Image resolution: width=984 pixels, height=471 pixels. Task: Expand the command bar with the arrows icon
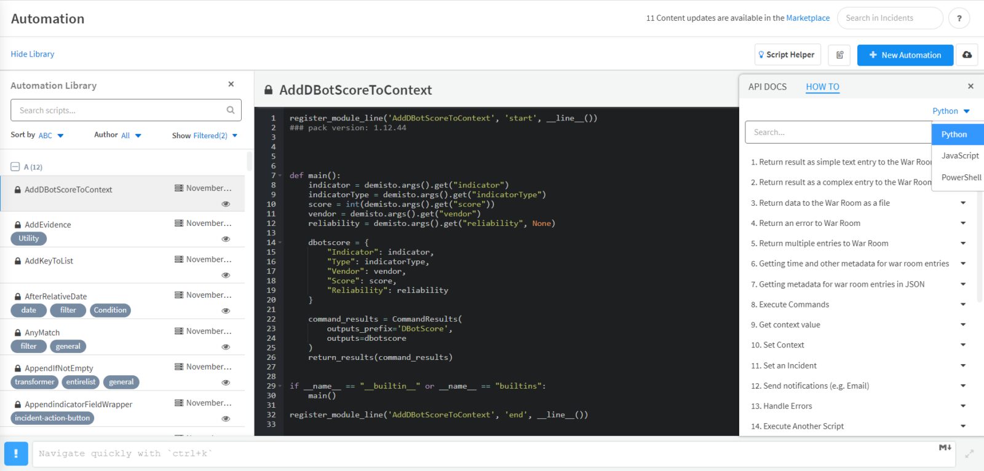[969, 454]
